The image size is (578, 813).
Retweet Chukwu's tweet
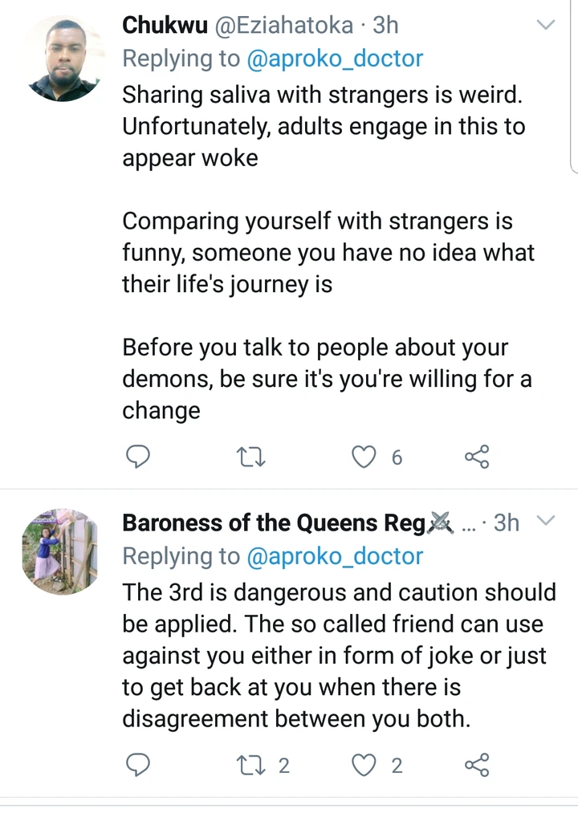[x=251, y=457]
